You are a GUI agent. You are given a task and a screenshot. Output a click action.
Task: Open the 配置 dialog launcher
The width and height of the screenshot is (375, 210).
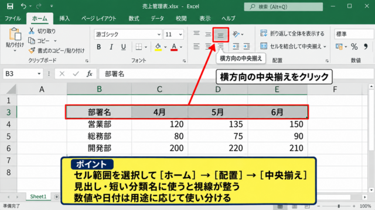(327, 61)
